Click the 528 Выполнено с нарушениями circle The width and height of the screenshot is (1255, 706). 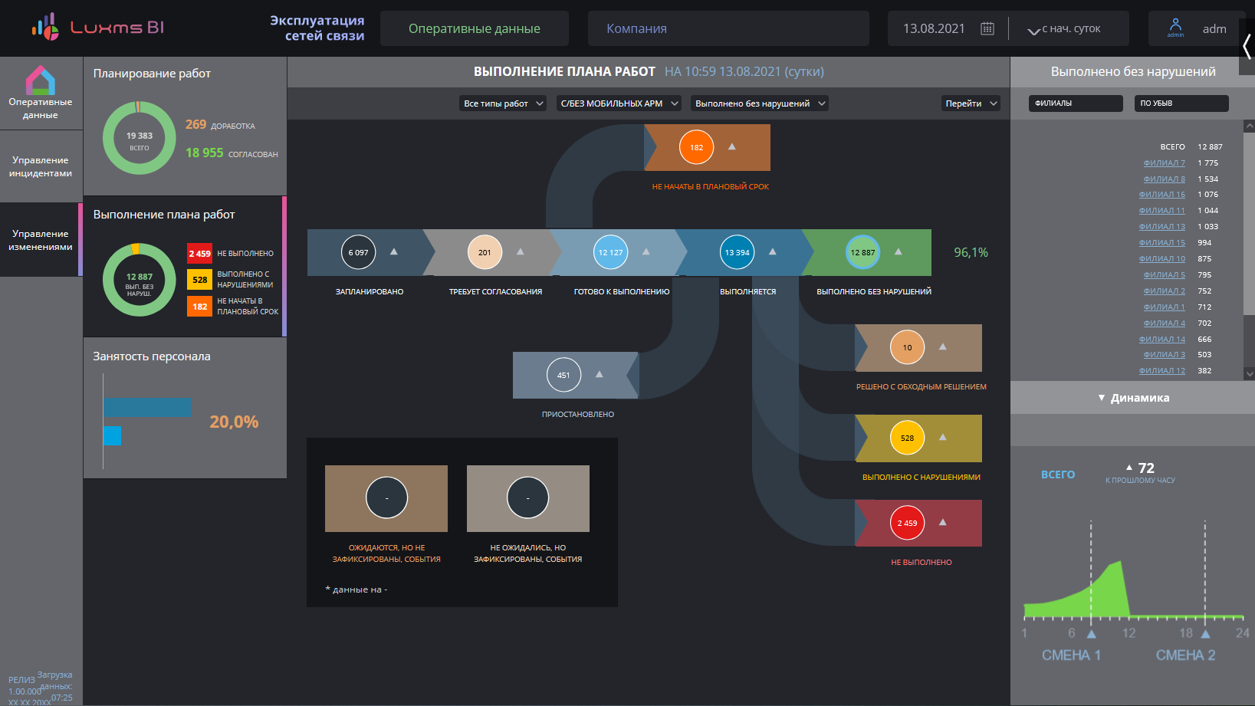click(907, 438)
